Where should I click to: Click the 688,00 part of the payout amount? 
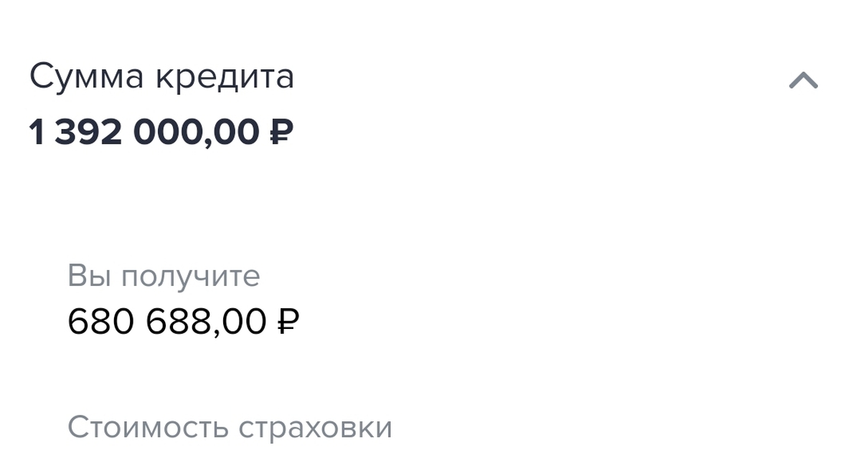coord(207,322)
